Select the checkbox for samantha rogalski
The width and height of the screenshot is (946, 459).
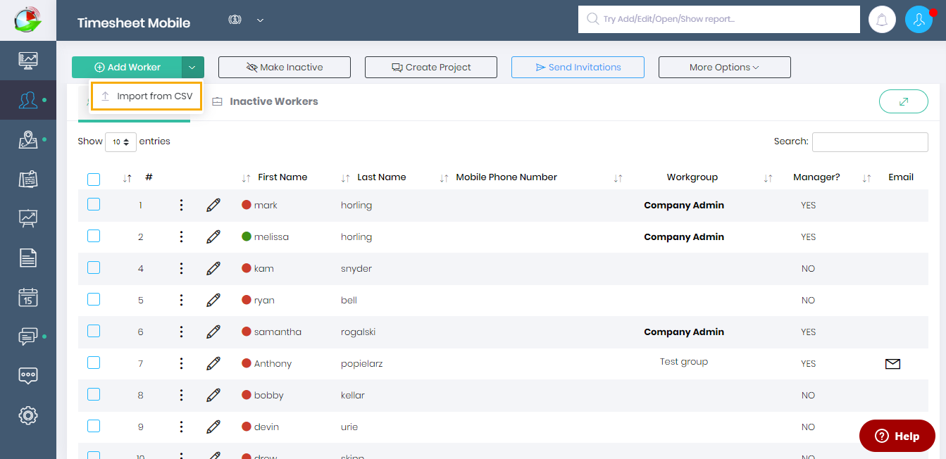point(94,332)
